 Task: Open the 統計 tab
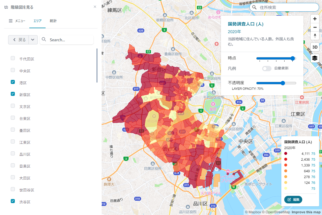(53, 21)
